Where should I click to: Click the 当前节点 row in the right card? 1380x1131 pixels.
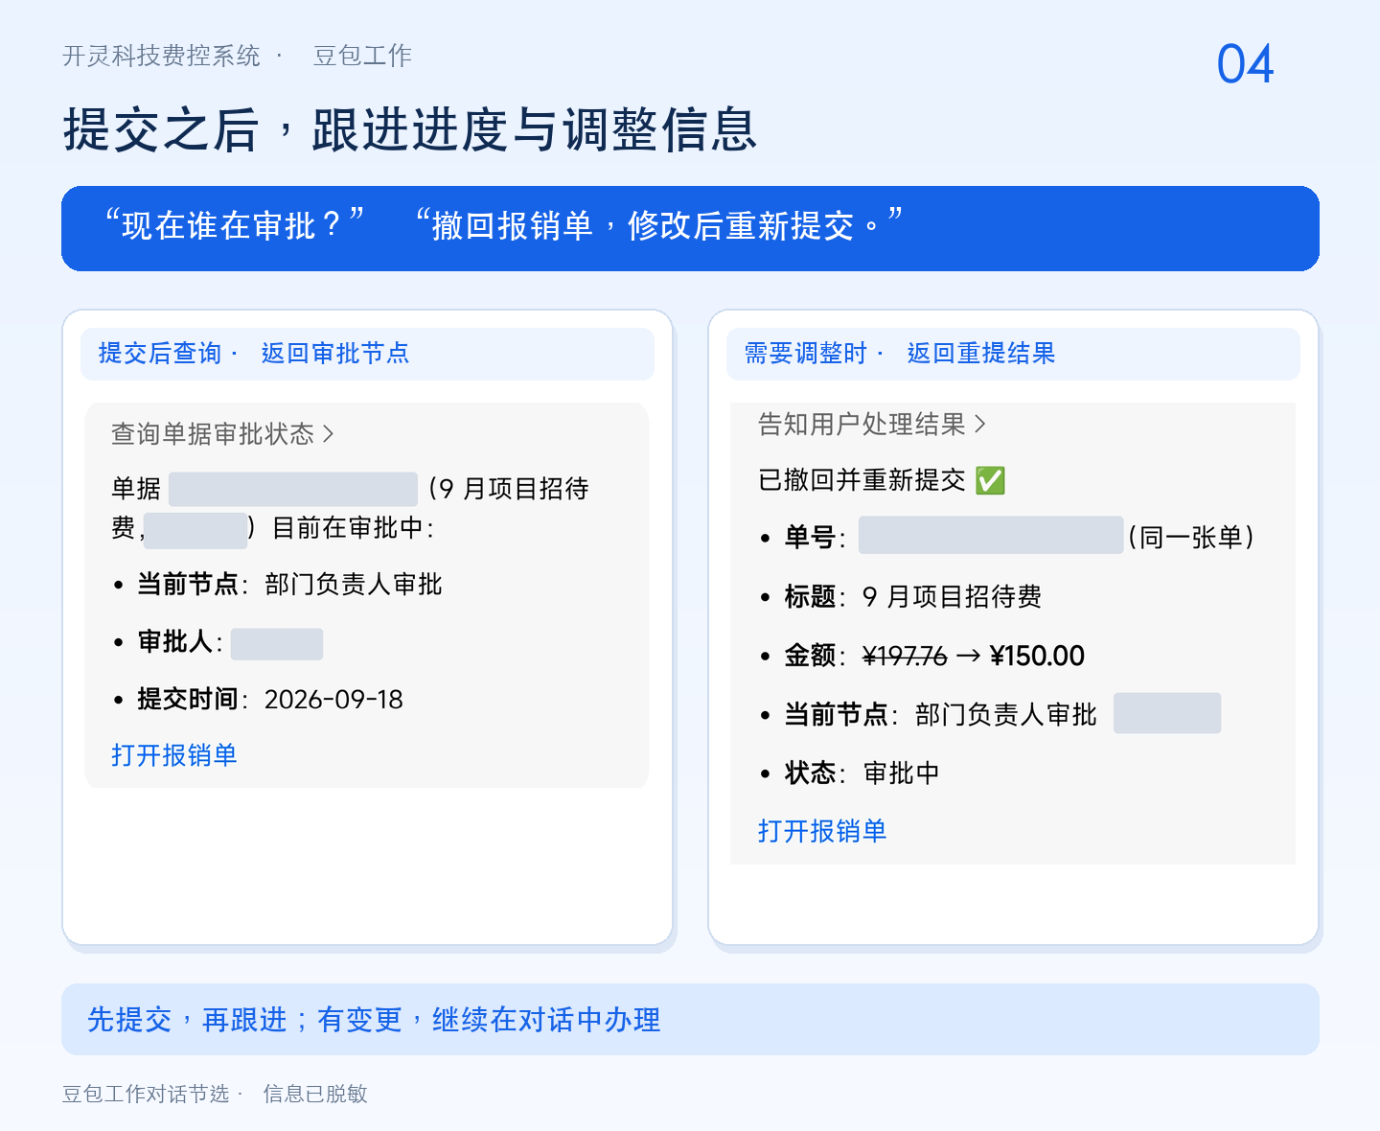click(x=990, y=714)
